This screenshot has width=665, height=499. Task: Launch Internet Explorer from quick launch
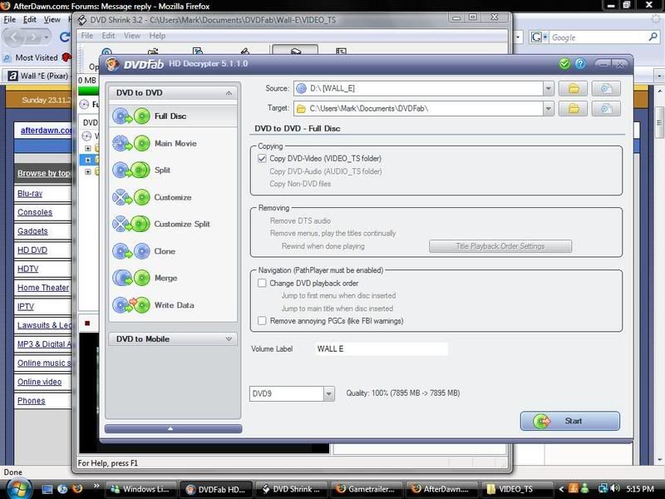[62, 489]
